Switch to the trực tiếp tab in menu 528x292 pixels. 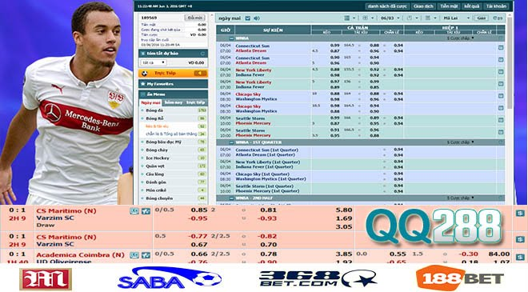click(196, 102)
